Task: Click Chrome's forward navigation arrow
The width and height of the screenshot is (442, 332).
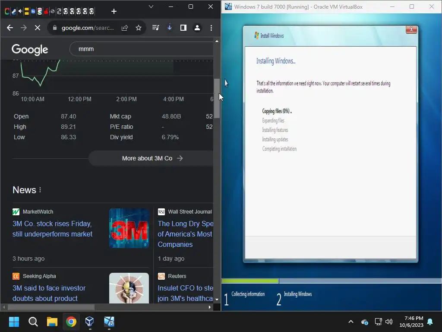Action: 24,28
